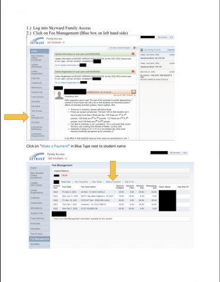Click No School Presidents Day event entry
Image resolution: width=220 pixels, height=282 pixels.
[156, 76]
